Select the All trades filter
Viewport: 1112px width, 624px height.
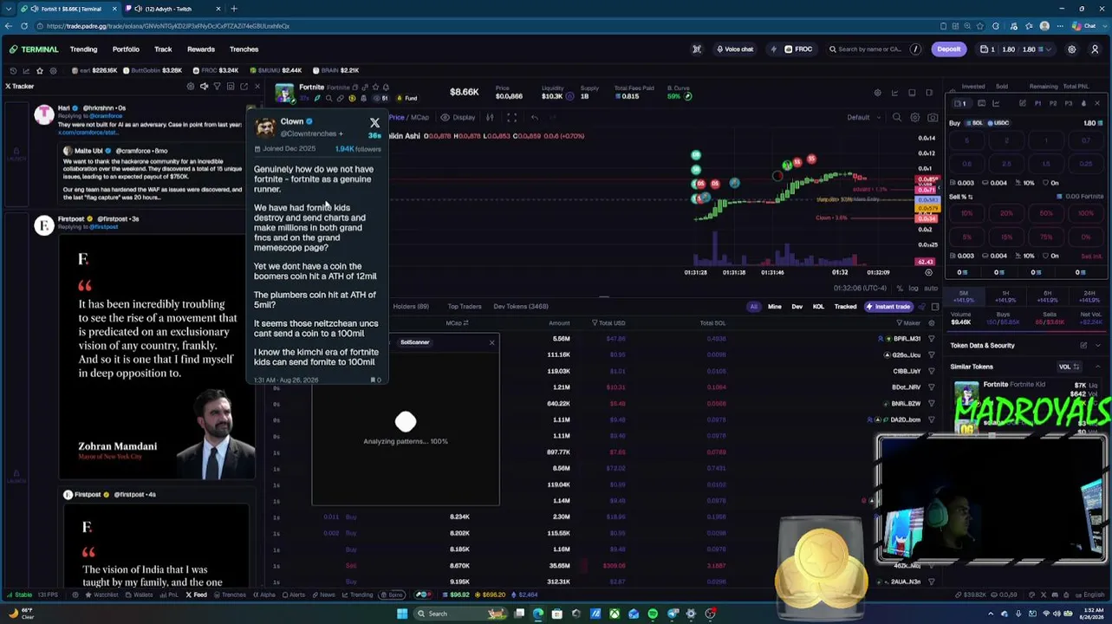click(753, 306)
